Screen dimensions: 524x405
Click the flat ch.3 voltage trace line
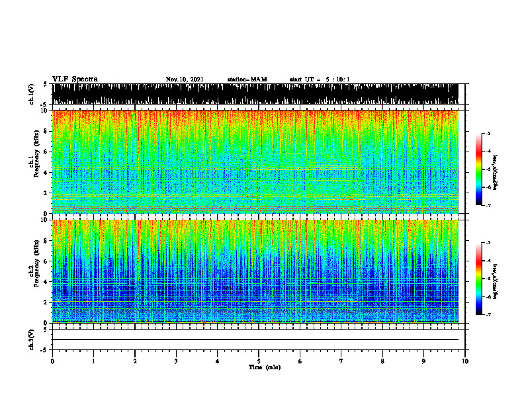tap(255, 339)
